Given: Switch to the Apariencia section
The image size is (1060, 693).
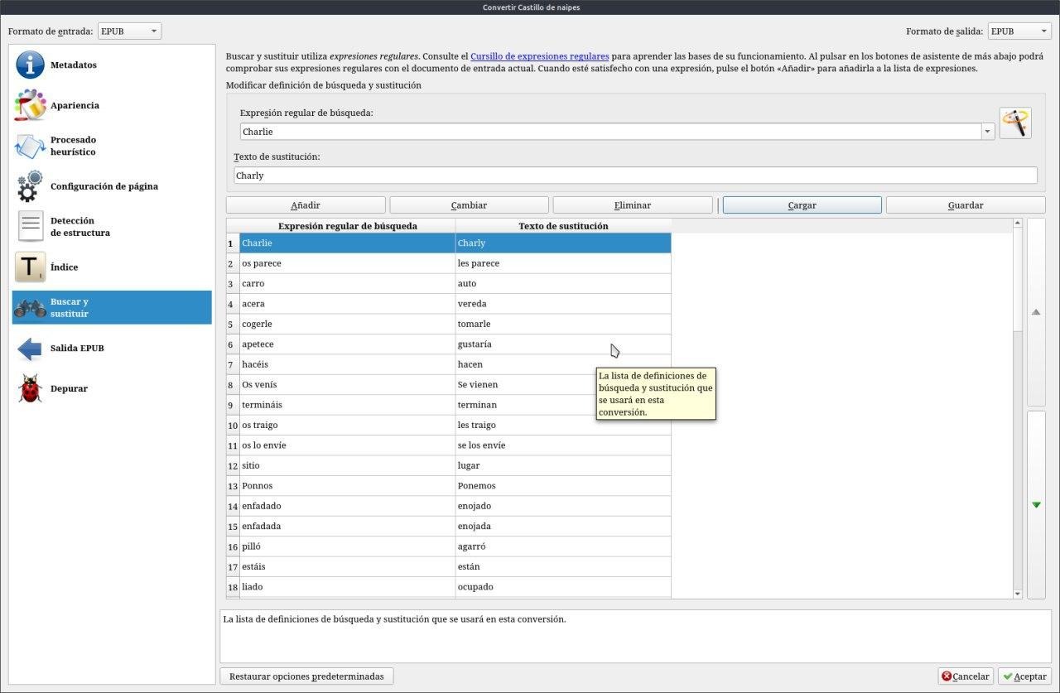Looking at the screenshot, I should [112, 105].
